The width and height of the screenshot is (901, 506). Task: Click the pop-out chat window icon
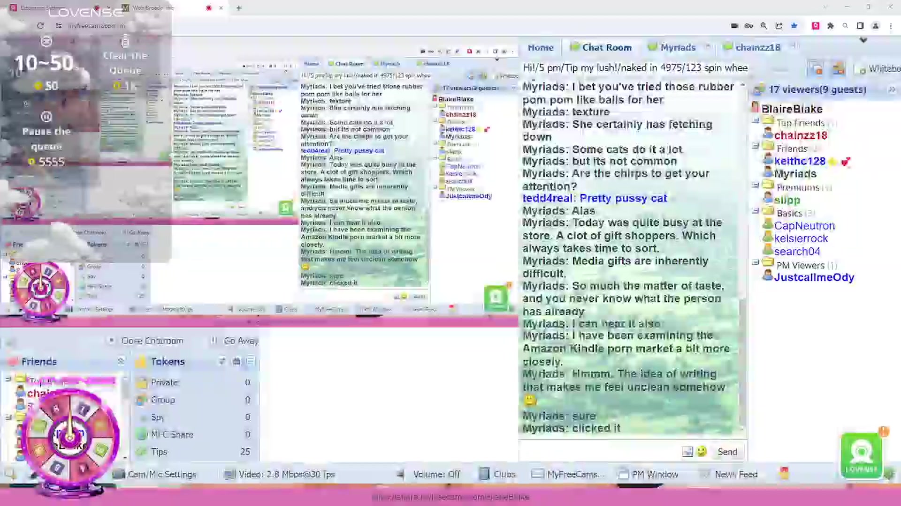(x=816, y=69)
